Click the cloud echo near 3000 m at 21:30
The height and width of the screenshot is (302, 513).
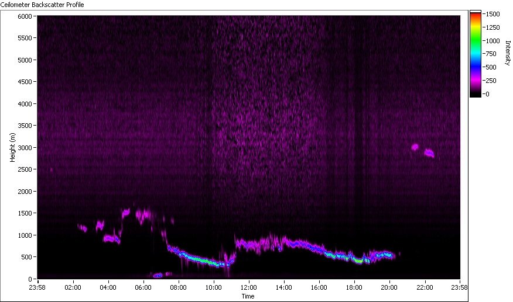(415, 147)
